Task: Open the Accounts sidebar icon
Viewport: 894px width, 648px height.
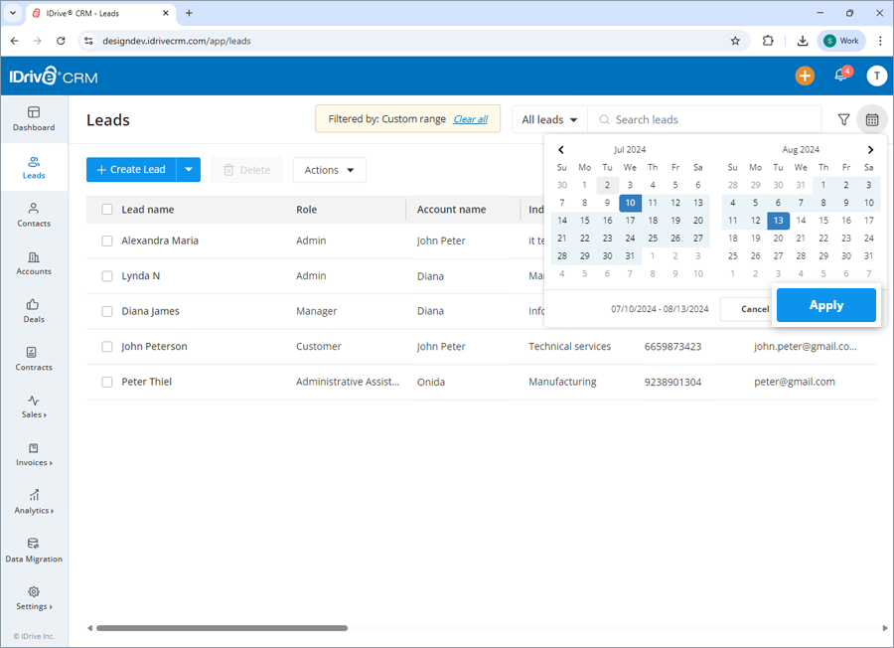Action: pos(33,264)
